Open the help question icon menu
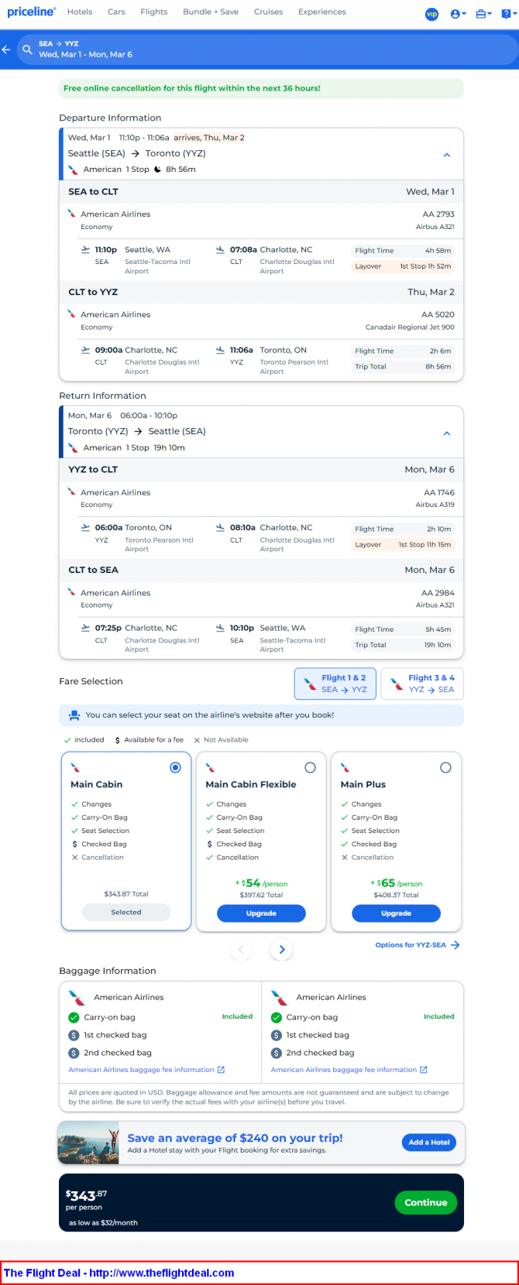Viewport: 519px width, 1285px height. pyautogui.click(x=508, y=14)
